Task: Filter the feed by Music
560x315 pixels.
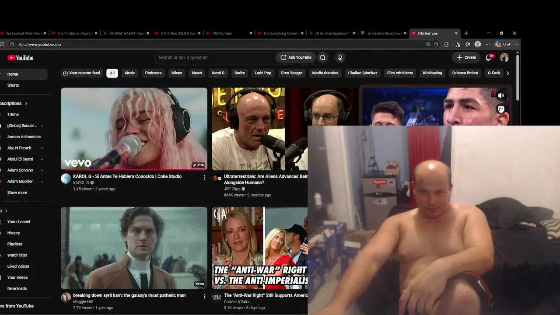Action: (x=130, y=73)
